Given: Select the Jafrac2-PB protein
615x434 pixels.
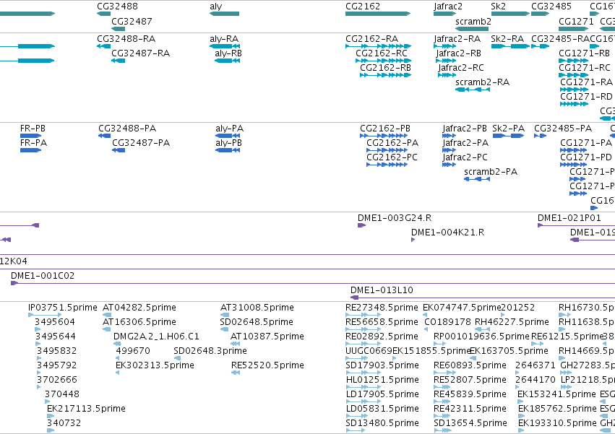Looking at the screenshot, I should tap(449, 136).
